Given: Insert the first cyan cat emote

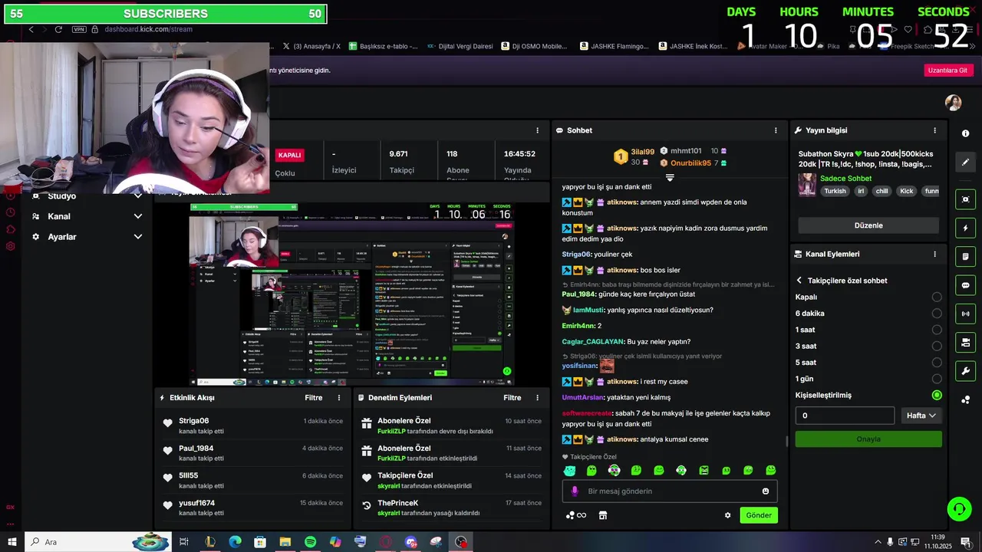Looking at the screenshot, I should click(x=569, y=471).
